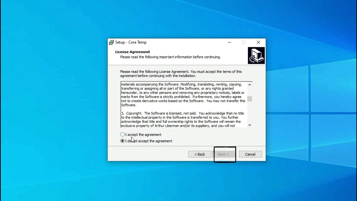
Task: Click the scrollbar up arrow
Action: tap(249, 84)
